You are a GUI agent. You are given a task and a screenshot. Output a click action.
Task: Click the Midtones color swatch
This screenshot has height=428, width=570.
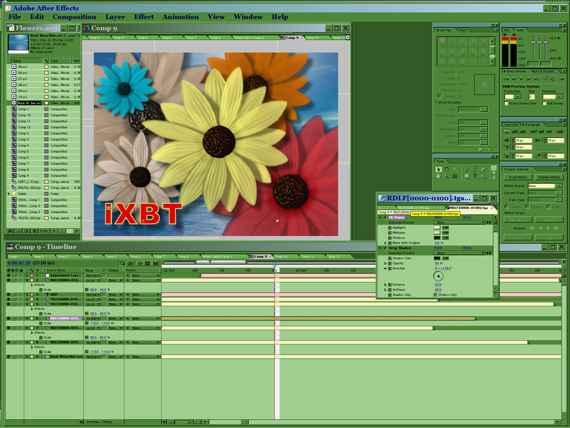point(437,232)
